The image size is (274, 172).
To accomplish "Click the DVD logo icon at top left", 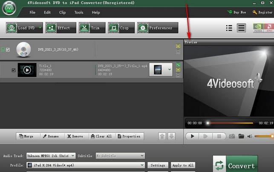I will pos(9,8).
